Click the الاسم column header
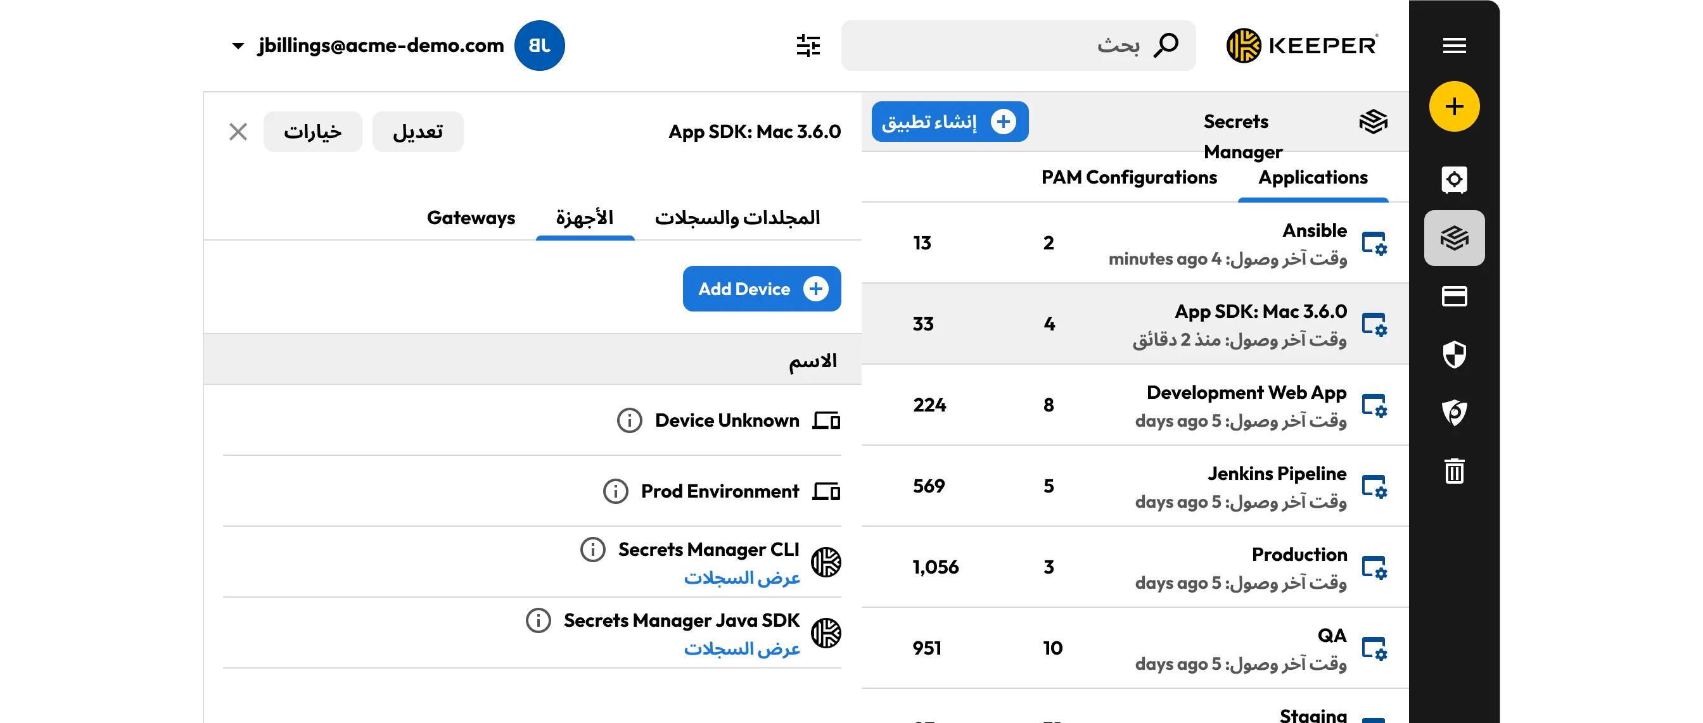This screenshot has width=1703, height=723. click(812, 361)
